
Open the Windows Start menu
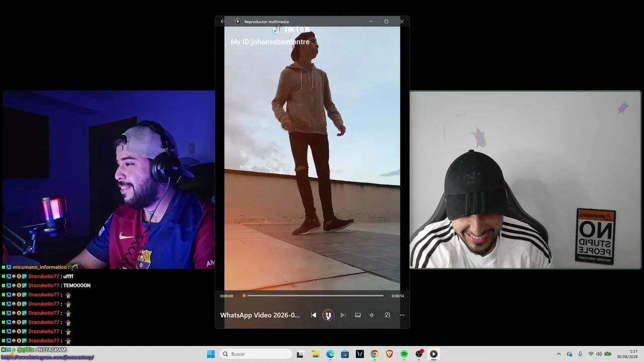[211, 354]
